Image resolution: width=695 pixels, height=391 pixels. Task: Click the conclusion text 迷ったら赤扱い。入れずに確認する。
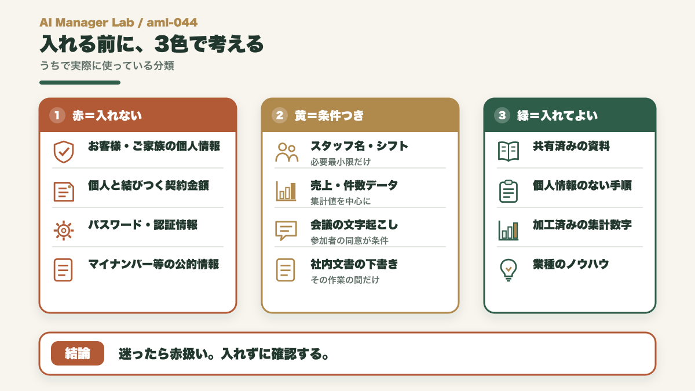coord(224,353)
